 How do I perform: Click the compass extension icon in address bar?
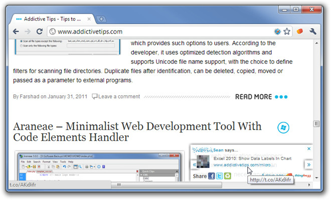(x=277, y=32)
